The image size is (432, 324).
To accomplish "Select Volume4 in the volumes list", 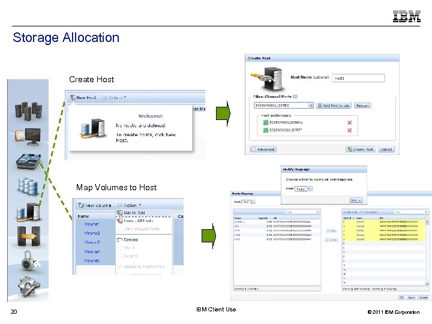I will click(x=92, y=251).
